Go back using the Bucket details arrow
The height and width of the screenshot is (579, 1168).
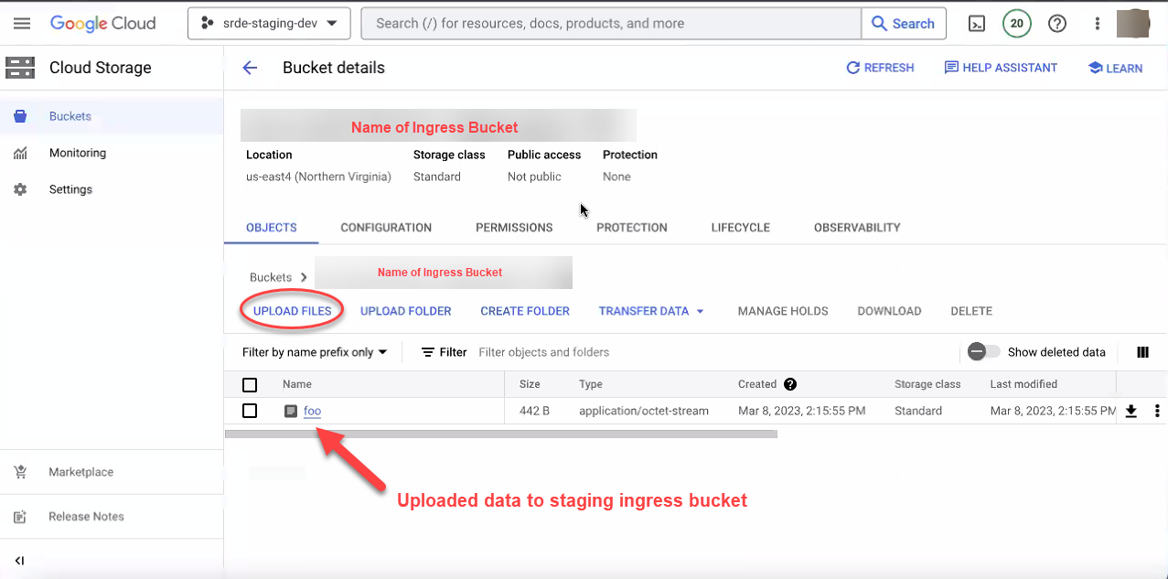click(250, 68)
